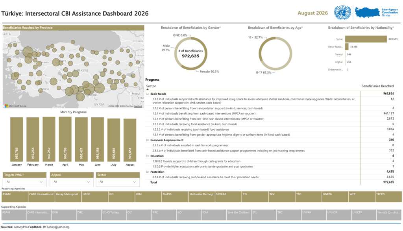Open the Sector filter dropdown
Image resolution: width=403 pixels, height=231 pixels.
[118, 182]
